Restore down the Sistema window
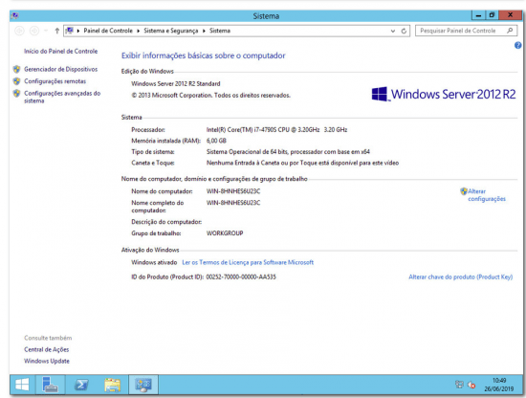The height and width of the screenshot is (398, 526). (x=492, y=15)
